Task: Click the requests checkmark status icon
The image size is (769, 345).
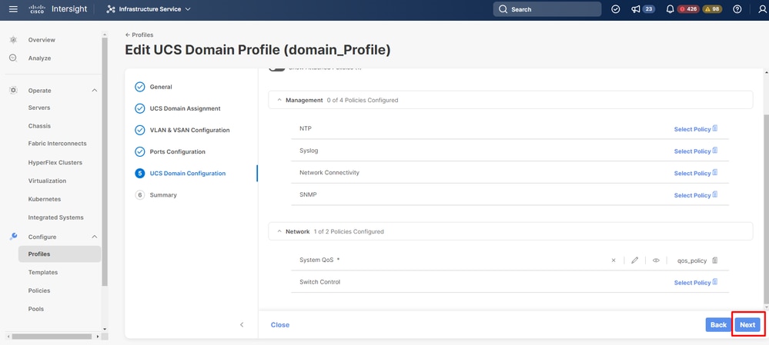Action: pyautogui.click(x=616, y=9)
